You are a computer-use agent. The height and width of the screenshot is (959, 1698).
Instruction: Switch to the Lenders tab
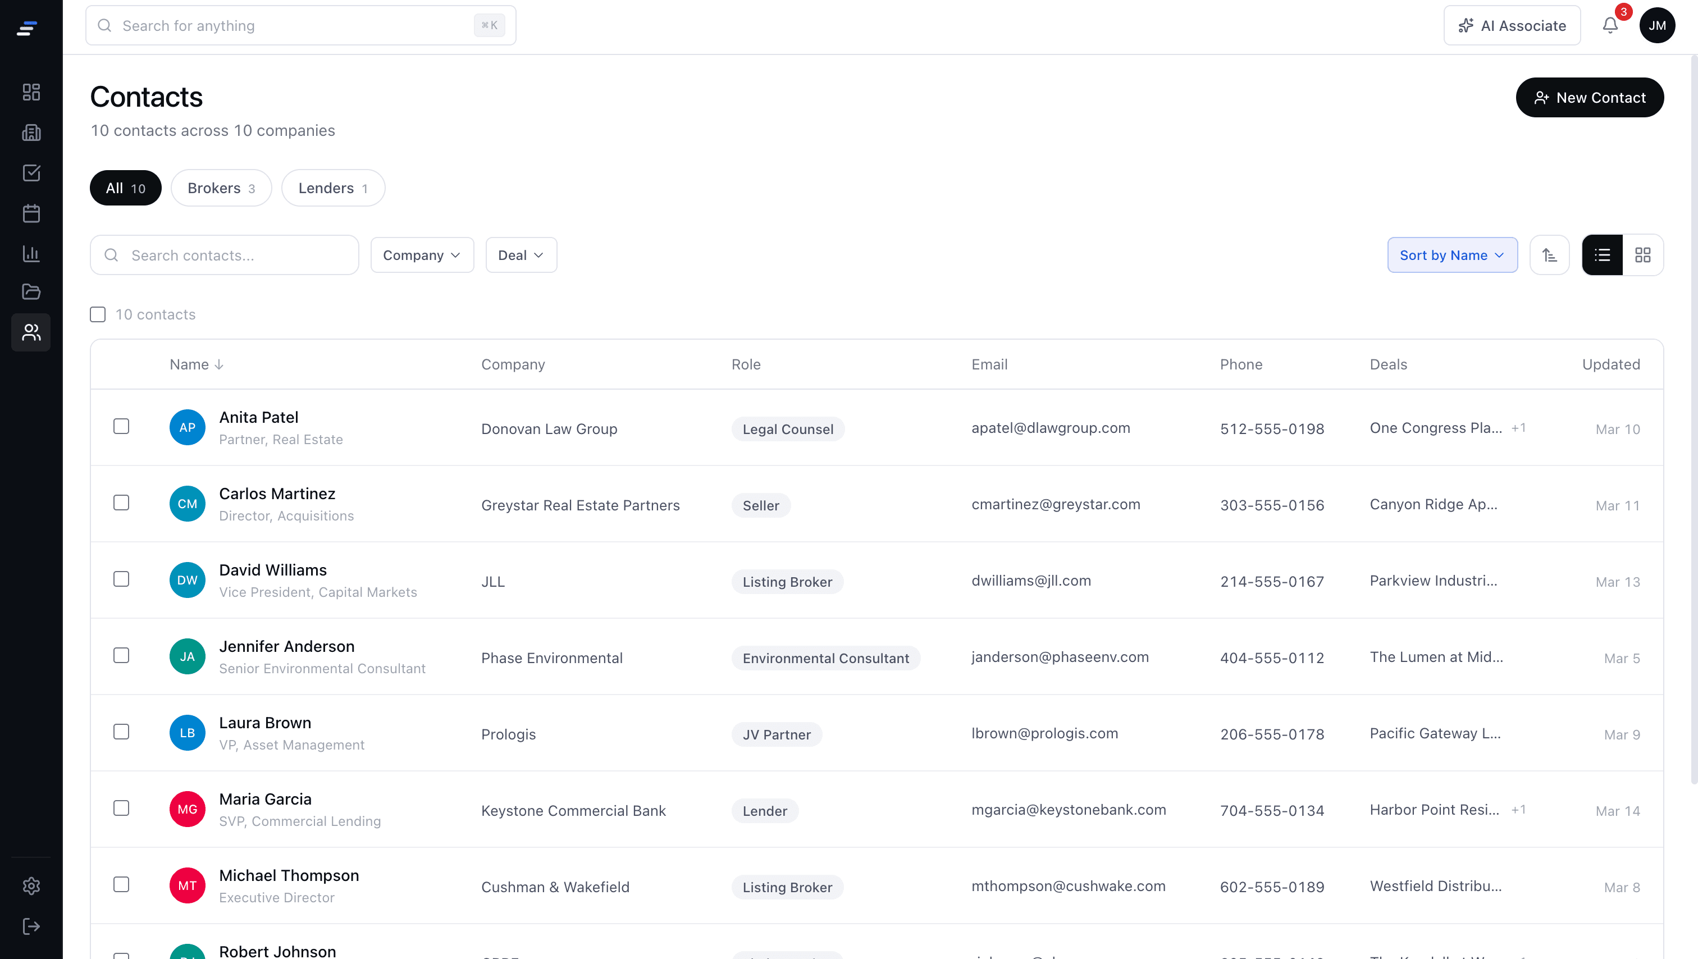coord(332,188)
